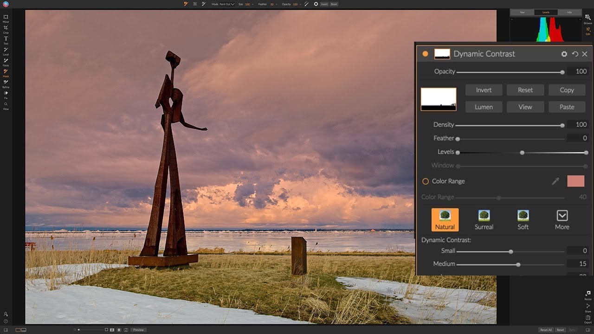Screen dimensions: 594x334
Task: Toggle the Preview button
Action: tap(138, 330)
